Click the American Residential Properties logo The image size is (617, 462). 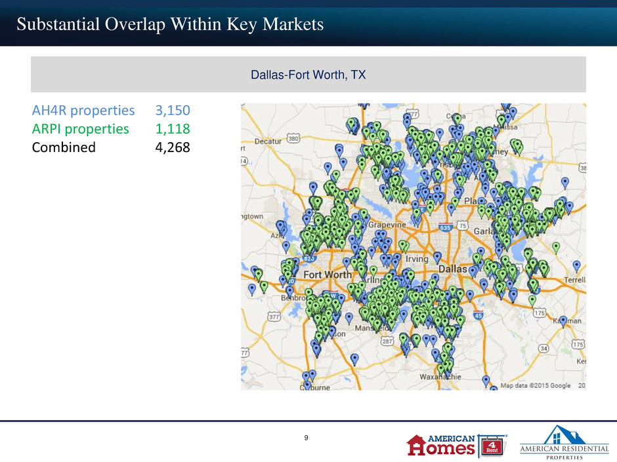564,442
